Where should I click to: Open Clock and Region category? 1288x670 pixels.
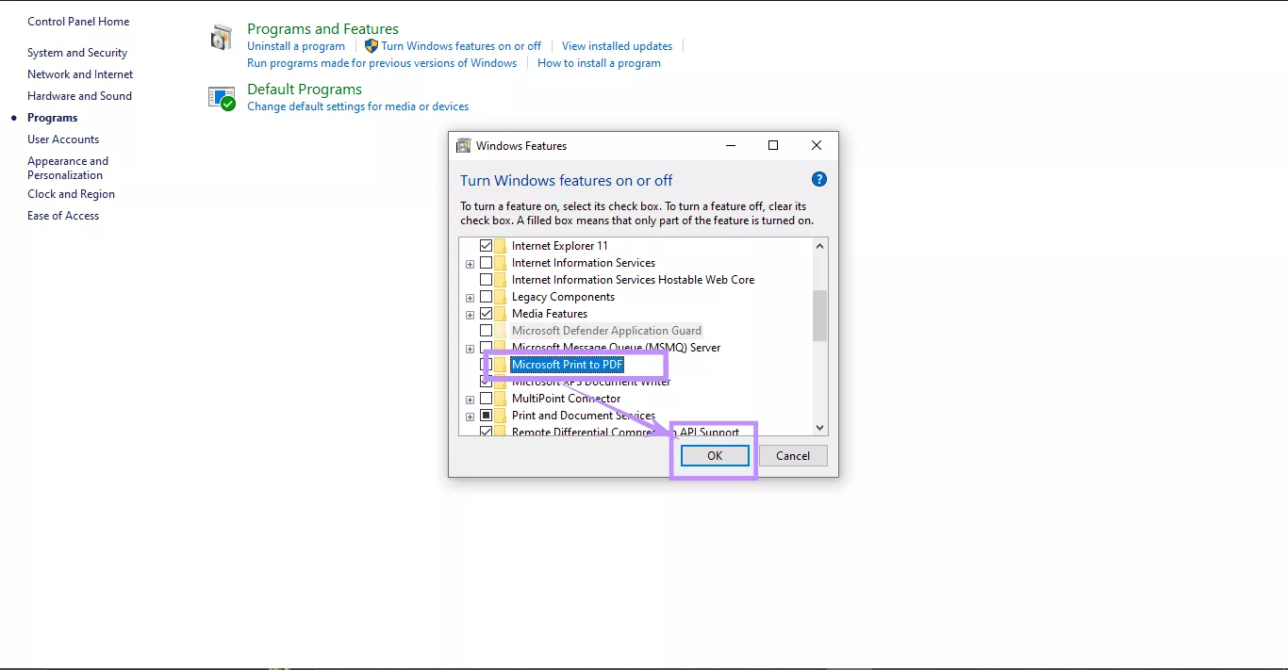(71, 194)
